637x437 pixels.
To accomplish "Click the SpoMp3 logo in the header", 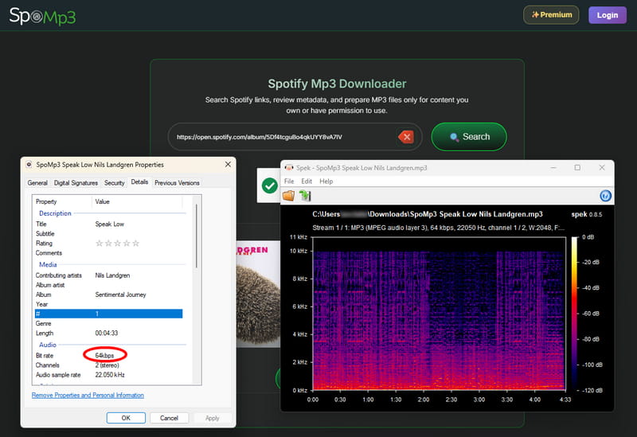I will pos(42,16).
